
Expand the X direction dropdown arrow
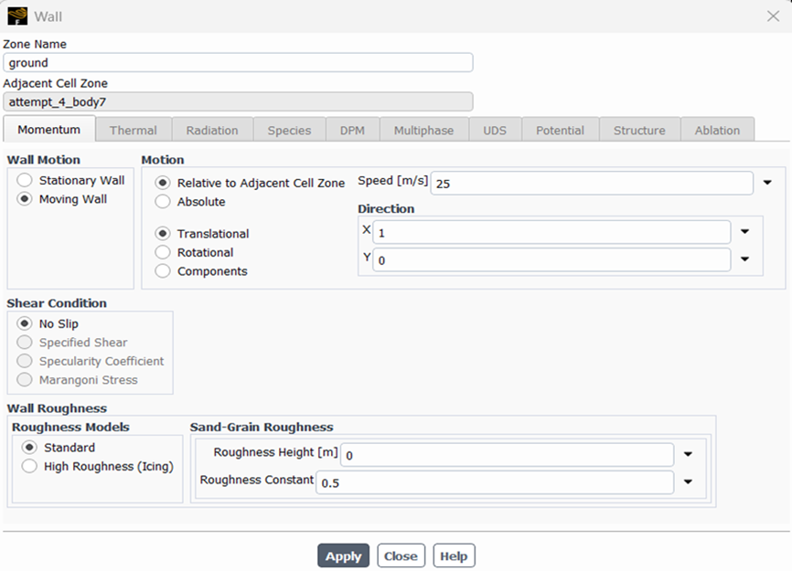coord(744,233)
